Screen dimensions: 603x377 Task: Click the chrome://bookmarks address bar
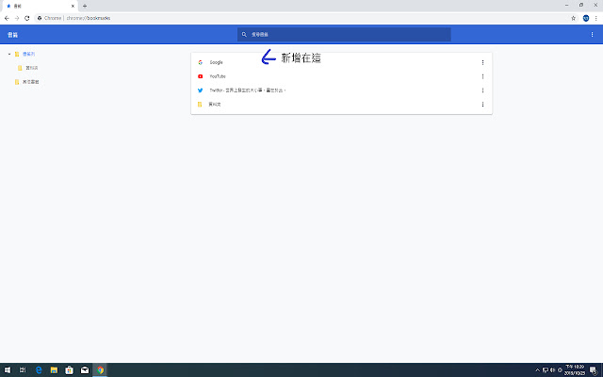[x=303, y=18]
